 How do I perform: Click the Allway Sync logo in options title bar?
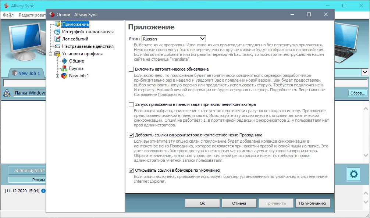[x=52, y=14]
